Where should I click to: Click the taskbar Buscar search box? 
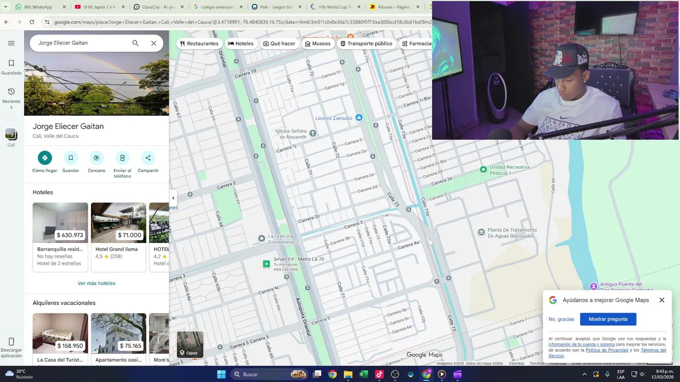tap(269, 375)
